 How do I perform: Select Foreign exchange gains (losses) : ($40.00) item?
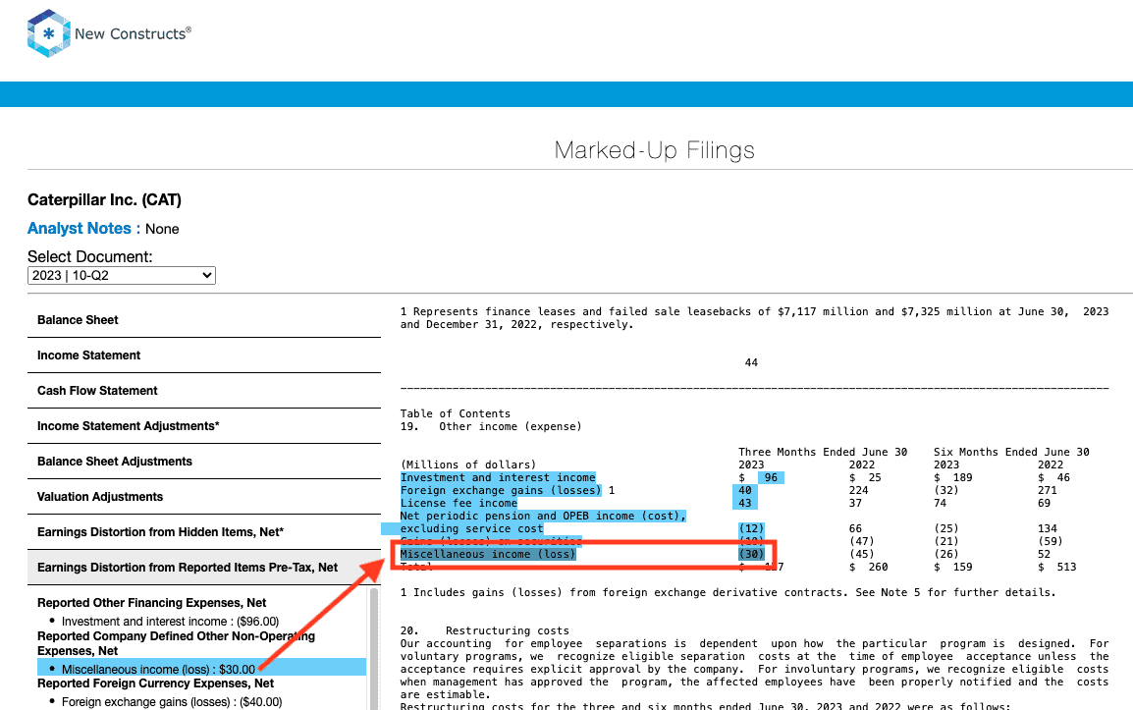coord(171,702)
